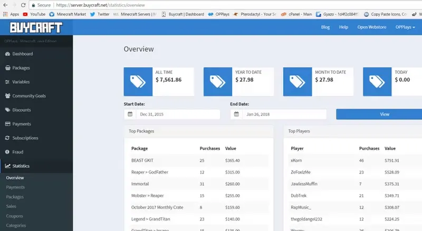
Task: Open the Copy Paste Icons bookmark
Action: click(385, 14)
